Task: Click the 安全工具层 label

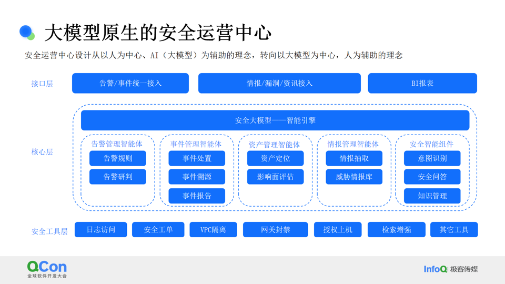Action: pos(49,231)
